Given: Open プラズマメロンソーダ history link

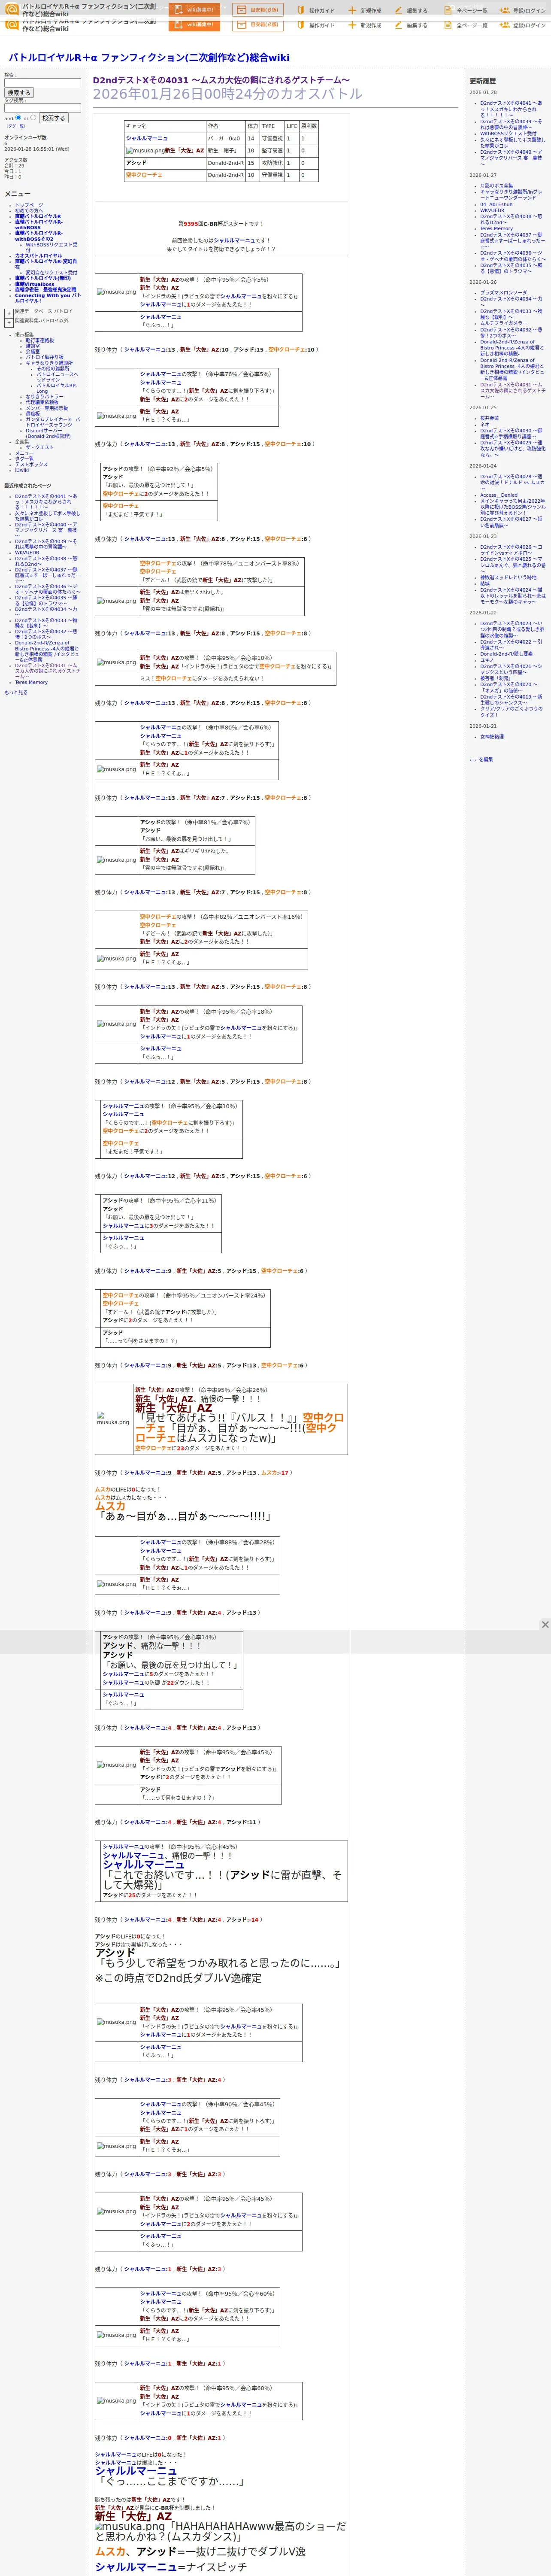Looking at the screenshot, I should (x=503, y=292).
